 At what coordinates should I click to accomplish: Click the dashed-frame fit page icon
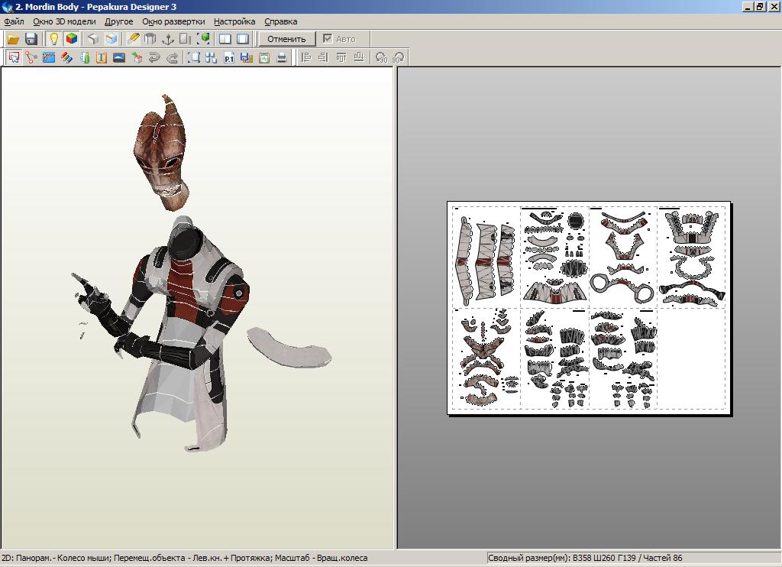click(x=193, y=58)
